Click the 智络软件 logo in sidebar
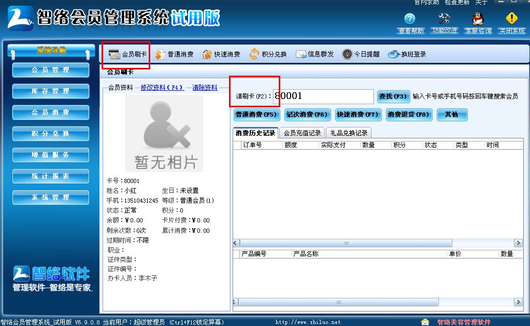This screenshot has height=326, width=530. [x=52, y=274]
